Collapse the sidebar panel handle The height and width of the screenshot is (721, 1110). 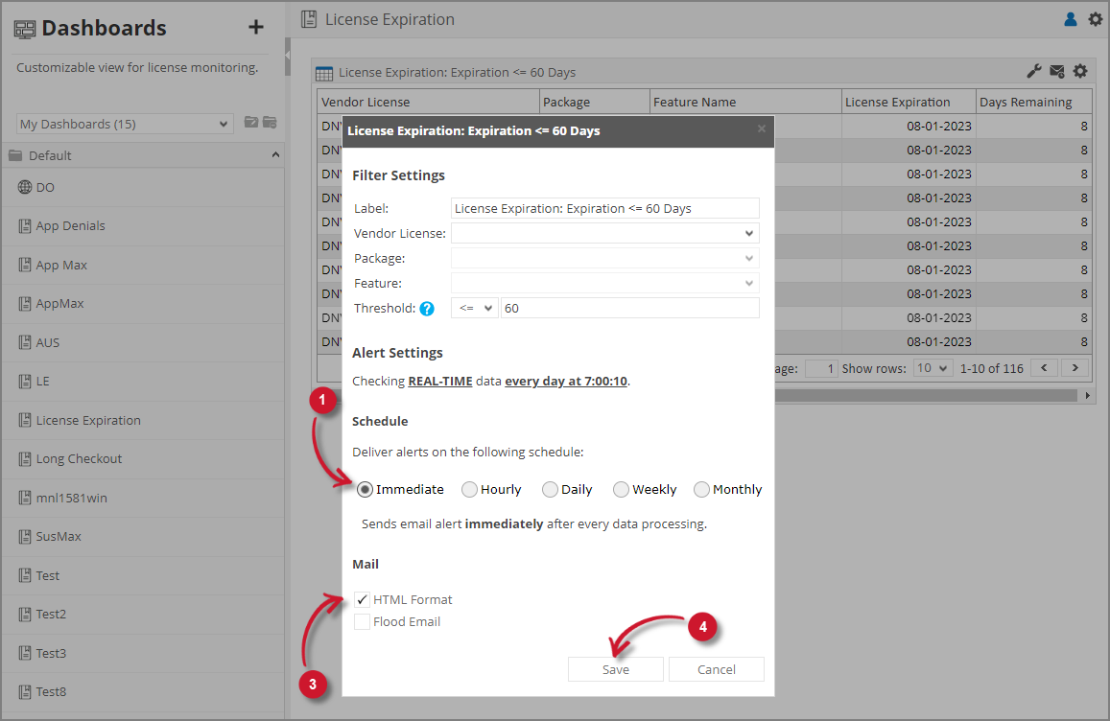(288, 57)
